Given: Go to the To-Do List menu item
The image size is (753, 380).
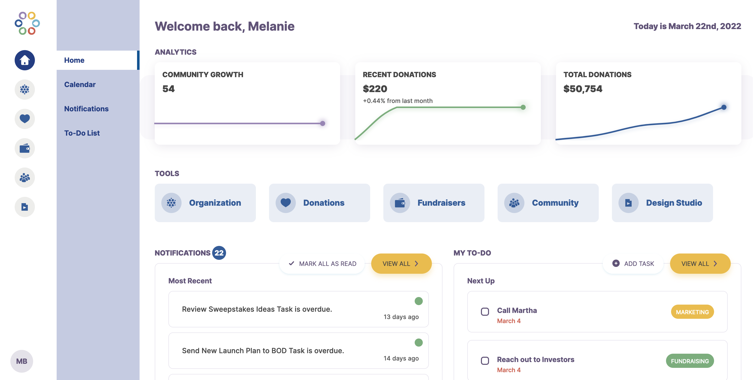Looking at the screenshot, I should (82, 133).
